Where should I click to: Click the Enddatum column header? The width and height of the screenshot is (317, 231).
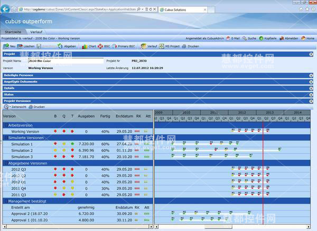point(124,116)
